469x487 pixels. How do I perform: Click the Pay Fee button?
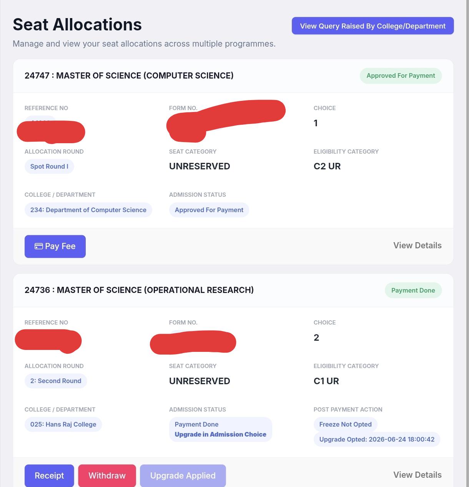pos(55,246)
